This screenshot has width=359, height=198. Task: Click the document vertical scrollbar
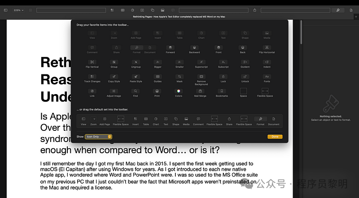click(301, 32)
